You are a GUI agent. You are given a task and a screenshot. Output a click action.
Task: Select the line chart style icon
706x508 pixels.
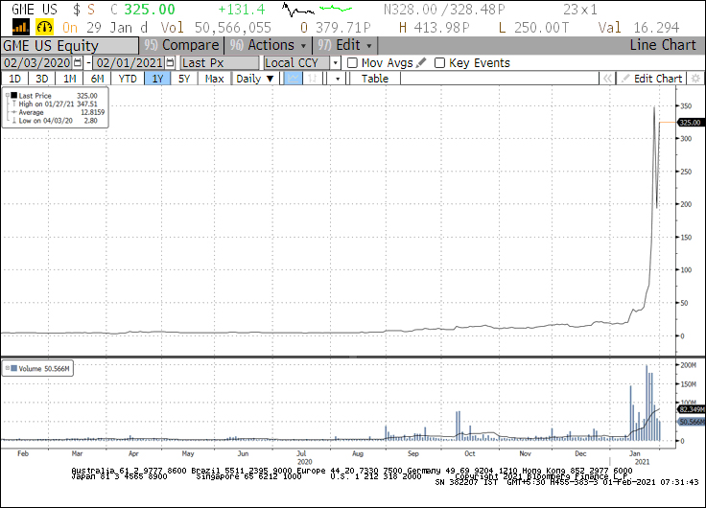tap(294, 79)
